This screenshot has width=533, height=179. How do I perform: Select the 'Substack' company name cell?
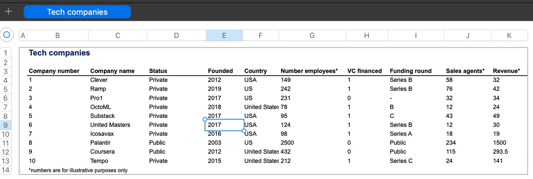click(x=102, y=116)
